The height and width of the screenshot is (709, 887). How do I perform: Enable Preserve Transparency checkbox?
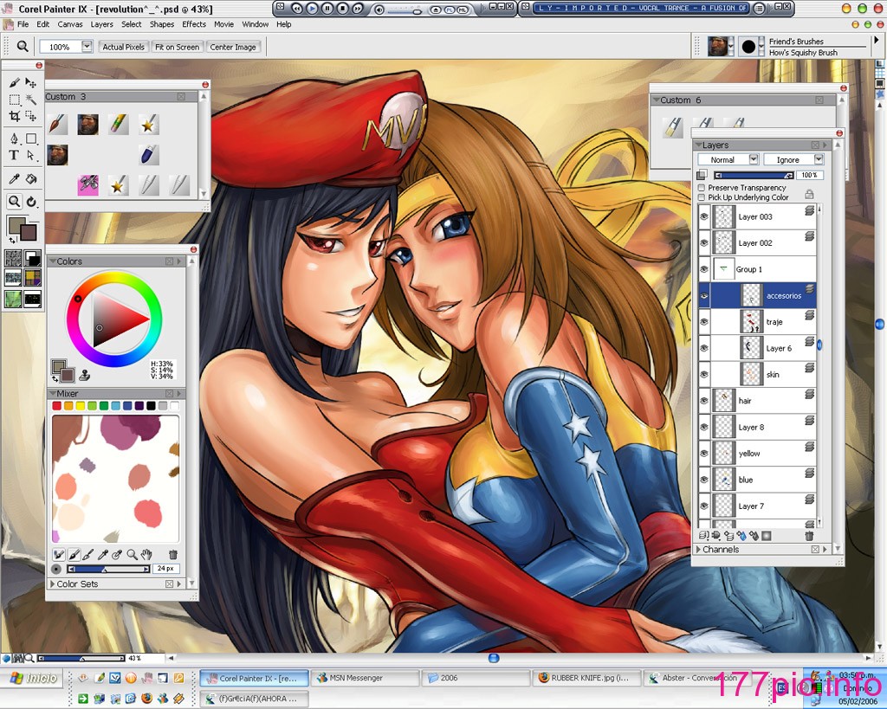click(702, 187)
